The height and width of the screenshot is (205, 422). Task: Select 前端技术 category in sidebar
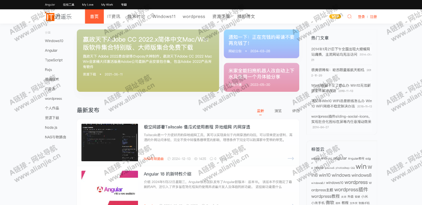tap(52, 79)
